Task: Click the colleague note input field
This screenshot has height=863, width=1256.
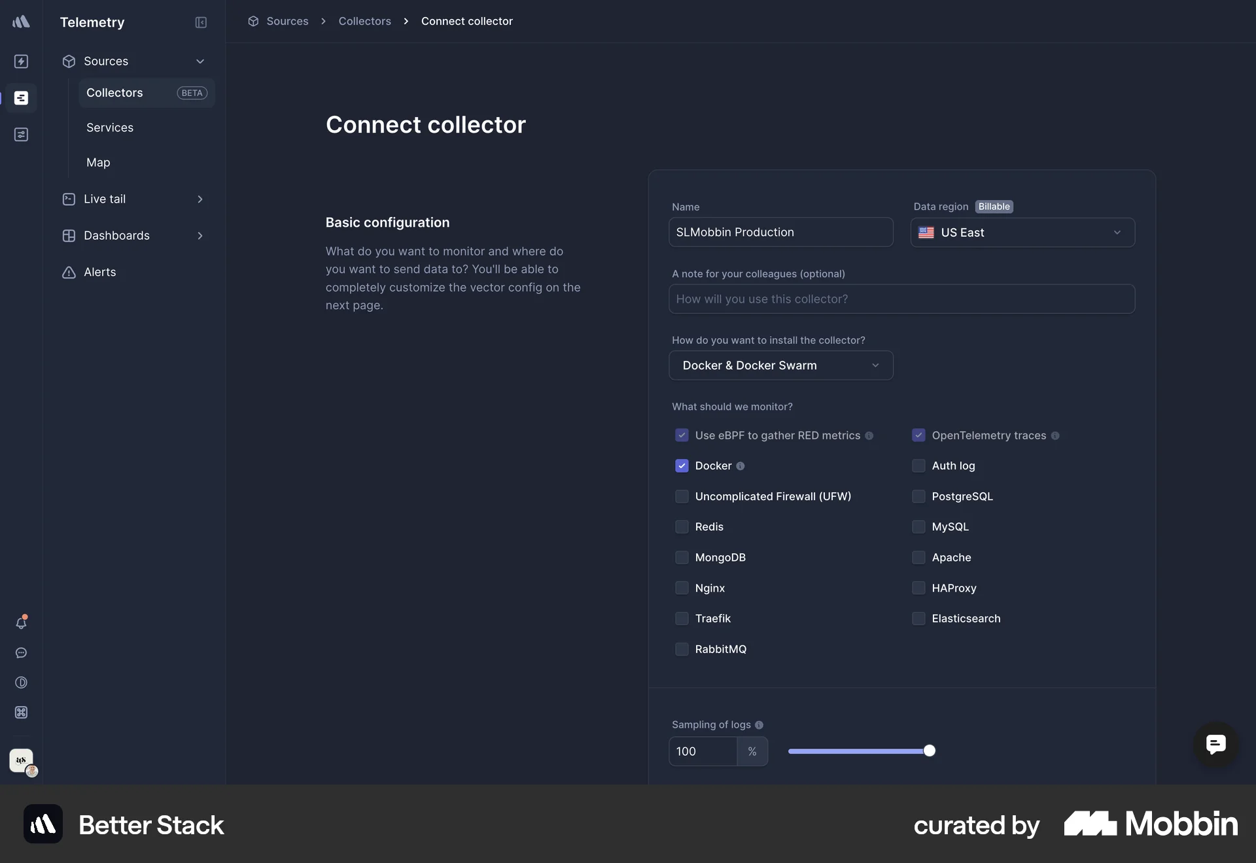Action: click(901, 299)
